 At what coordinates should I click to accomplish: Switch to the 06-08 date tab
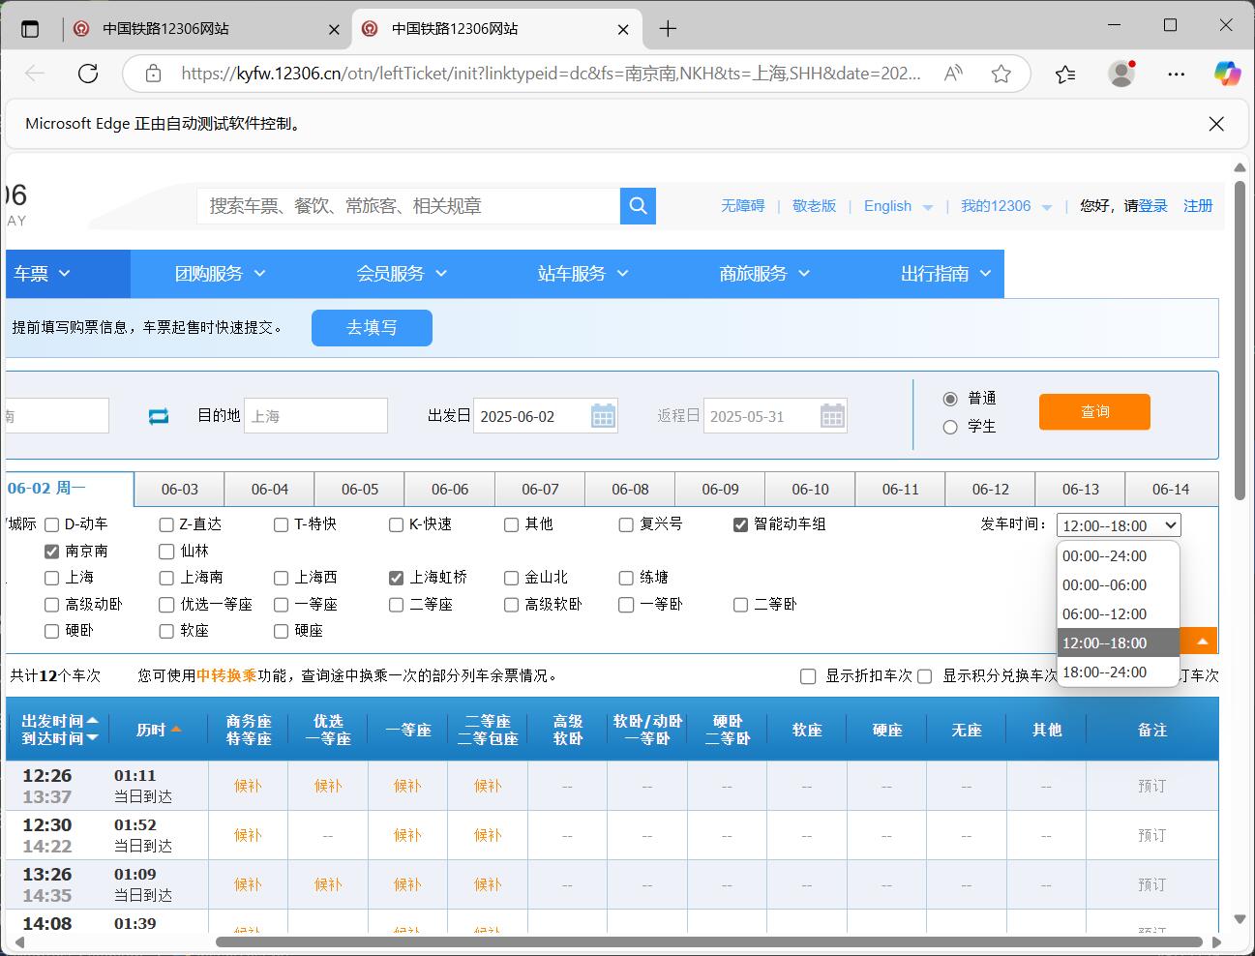tap(630, 490)
